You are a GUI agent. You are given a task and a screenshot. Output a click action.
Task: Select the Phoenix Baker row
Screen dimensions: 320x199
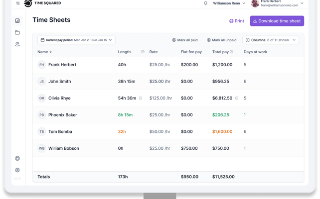pyautogui.click(x=168, y=115)
